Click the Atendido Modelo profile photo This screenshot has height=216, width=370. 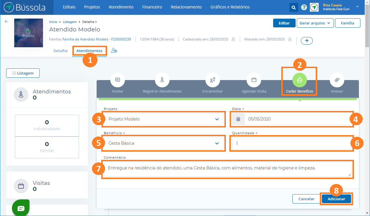28,33
